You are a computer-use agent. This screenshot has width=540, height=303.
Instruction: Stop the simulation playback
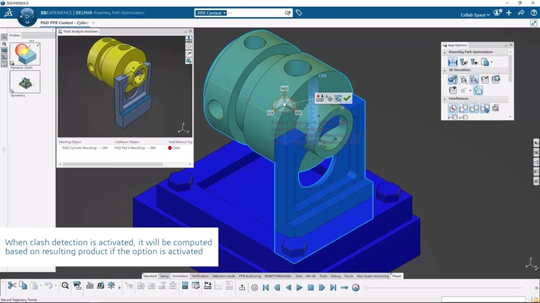[x=310, y=287]
